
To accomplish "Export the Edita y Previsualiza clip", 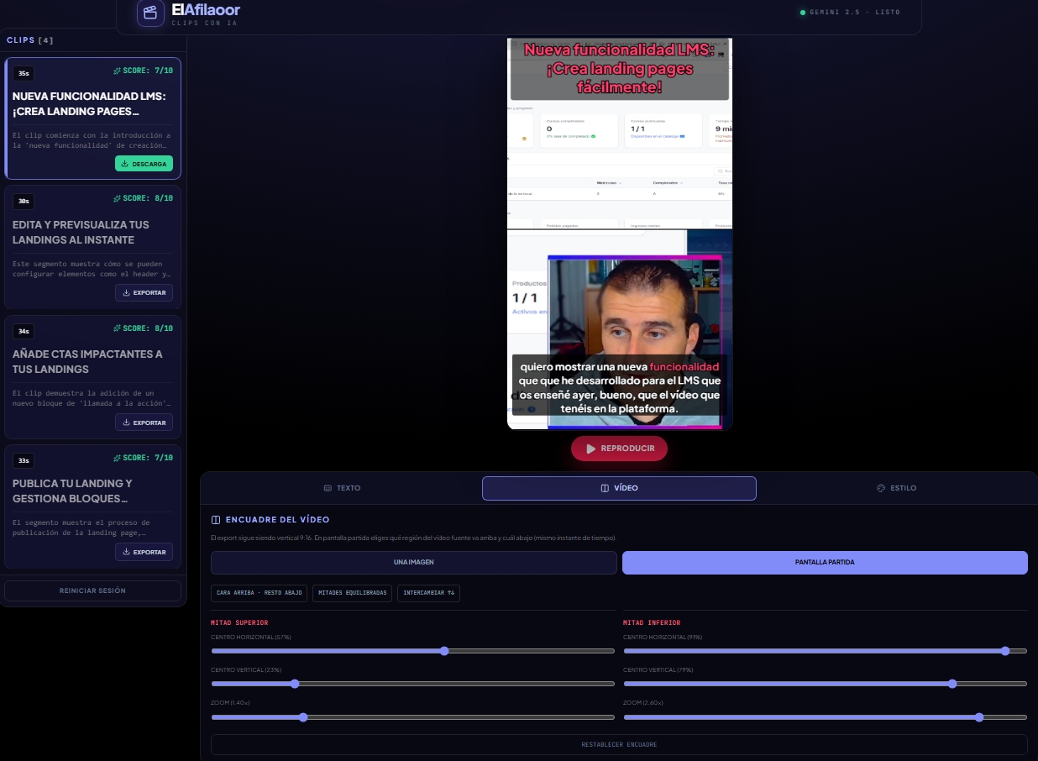I will pos(144,293).
